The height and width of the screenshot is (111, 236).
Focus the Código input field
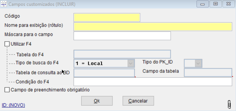coord(107,17)
